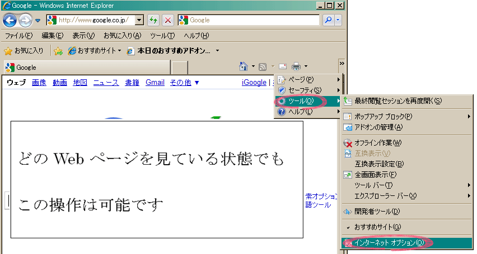477x254 pixels.
Task: Open address bar URL dropdown arrow
Action: [x=139, y=20]
